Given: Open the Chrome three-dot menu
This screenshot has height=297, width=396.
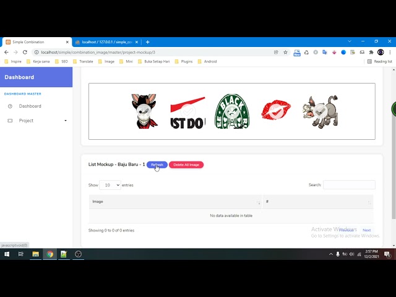Looking at the screenshot, I should [390, 52].
